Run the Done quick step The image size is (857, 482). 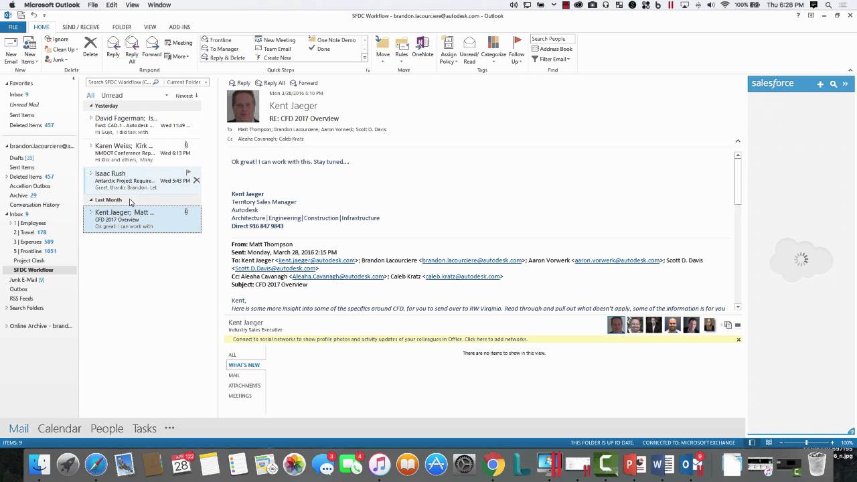319,49
